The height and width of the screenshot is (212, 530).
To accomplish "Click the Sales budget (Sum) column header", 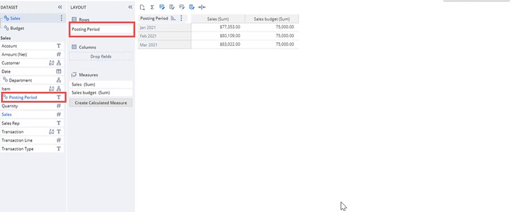I will click(272, 19).
